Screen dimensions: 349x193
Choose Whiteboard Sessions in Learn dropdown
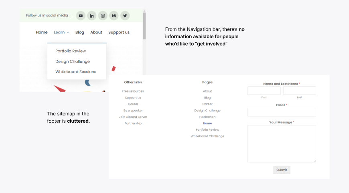pyautogui.click(x=76, y=72)
